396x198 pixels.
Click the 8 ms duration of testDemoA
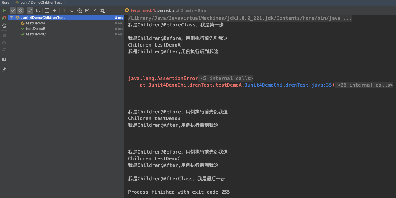coord(119,23)
